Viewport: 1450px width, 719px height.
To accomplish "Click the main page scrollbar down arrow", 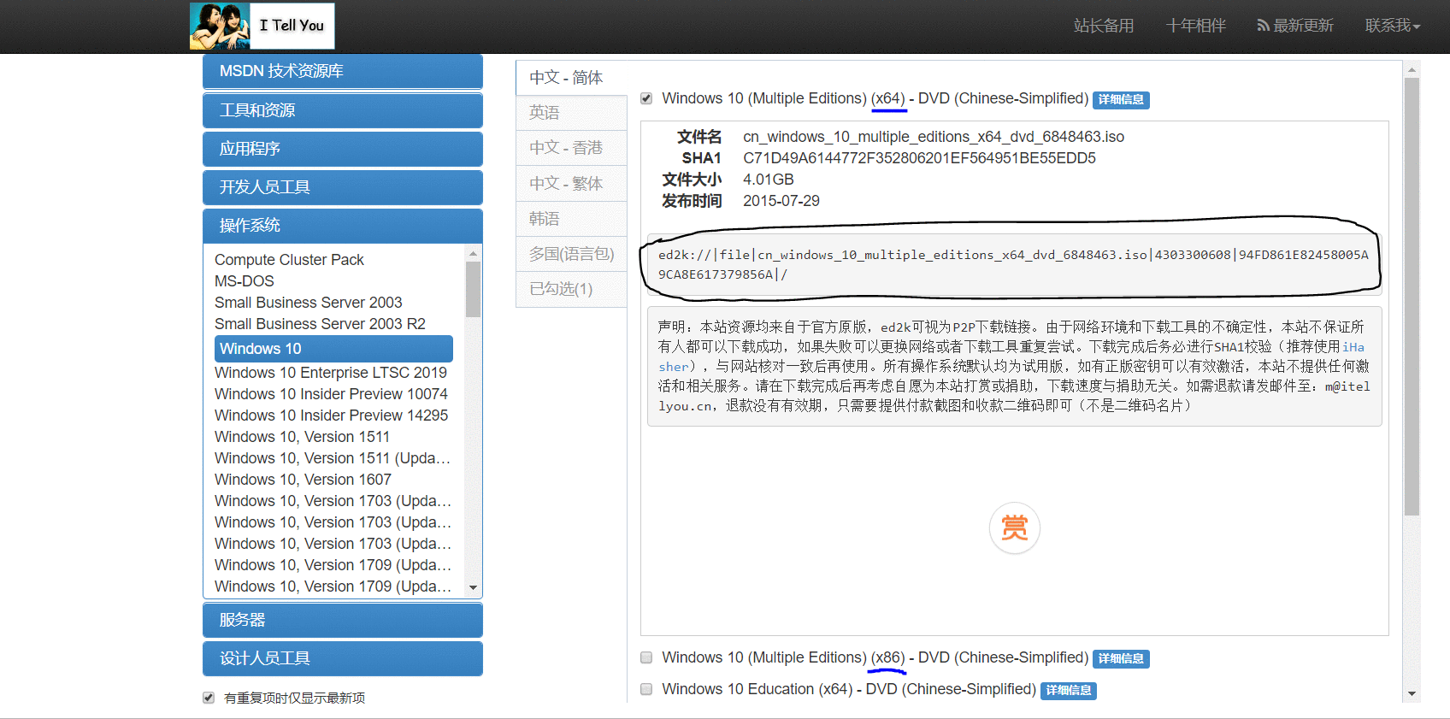I will click(x=1412, y=693).
